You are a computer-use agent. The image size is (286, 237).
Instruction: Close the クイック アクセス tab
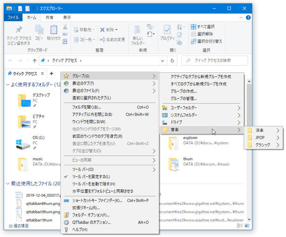pos(42,73)
